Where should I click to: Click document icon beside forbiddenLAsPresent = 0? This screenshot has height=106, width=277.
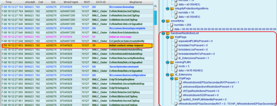[x=176, y=50]
